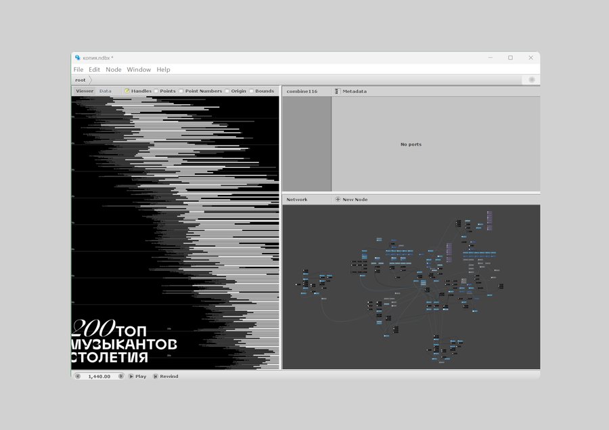The height and width of the screenshot is (430, 609).
Task: Step frame forward with right arrow
Action: [x=121, y=377]
